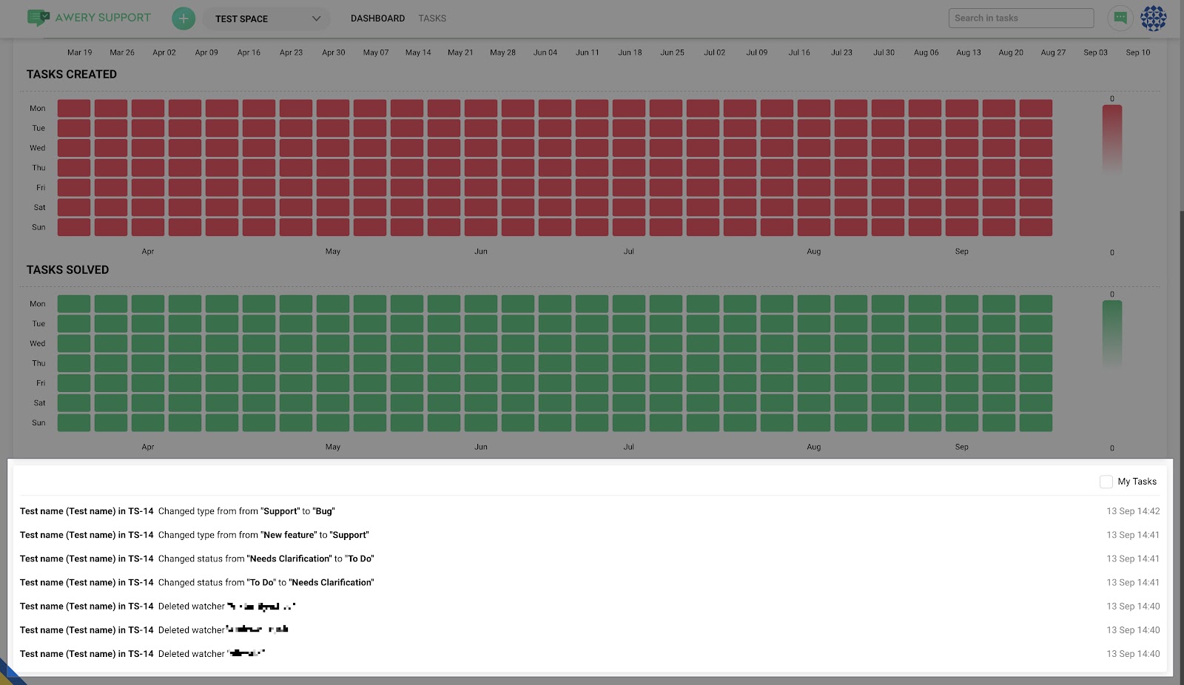Go to the TASKS tab
The height and width of the screenshot is (685, 1184).
coord(432,18)
